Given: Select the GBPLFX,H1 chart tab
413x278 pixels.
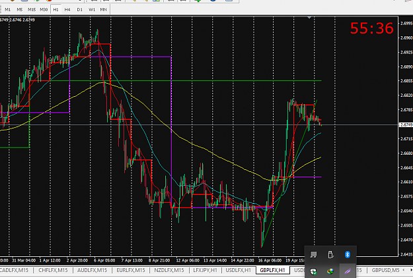Looking at the screenshot, I should [x=272, y=270].
